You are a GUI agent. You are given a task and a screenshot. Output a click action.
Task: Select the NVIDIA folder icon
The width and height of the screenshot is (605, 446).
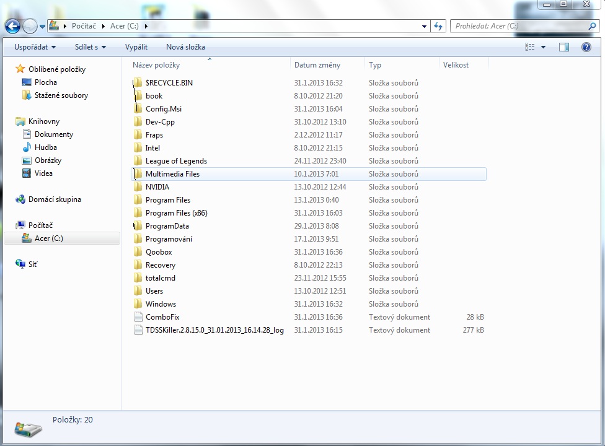(138, 187)
